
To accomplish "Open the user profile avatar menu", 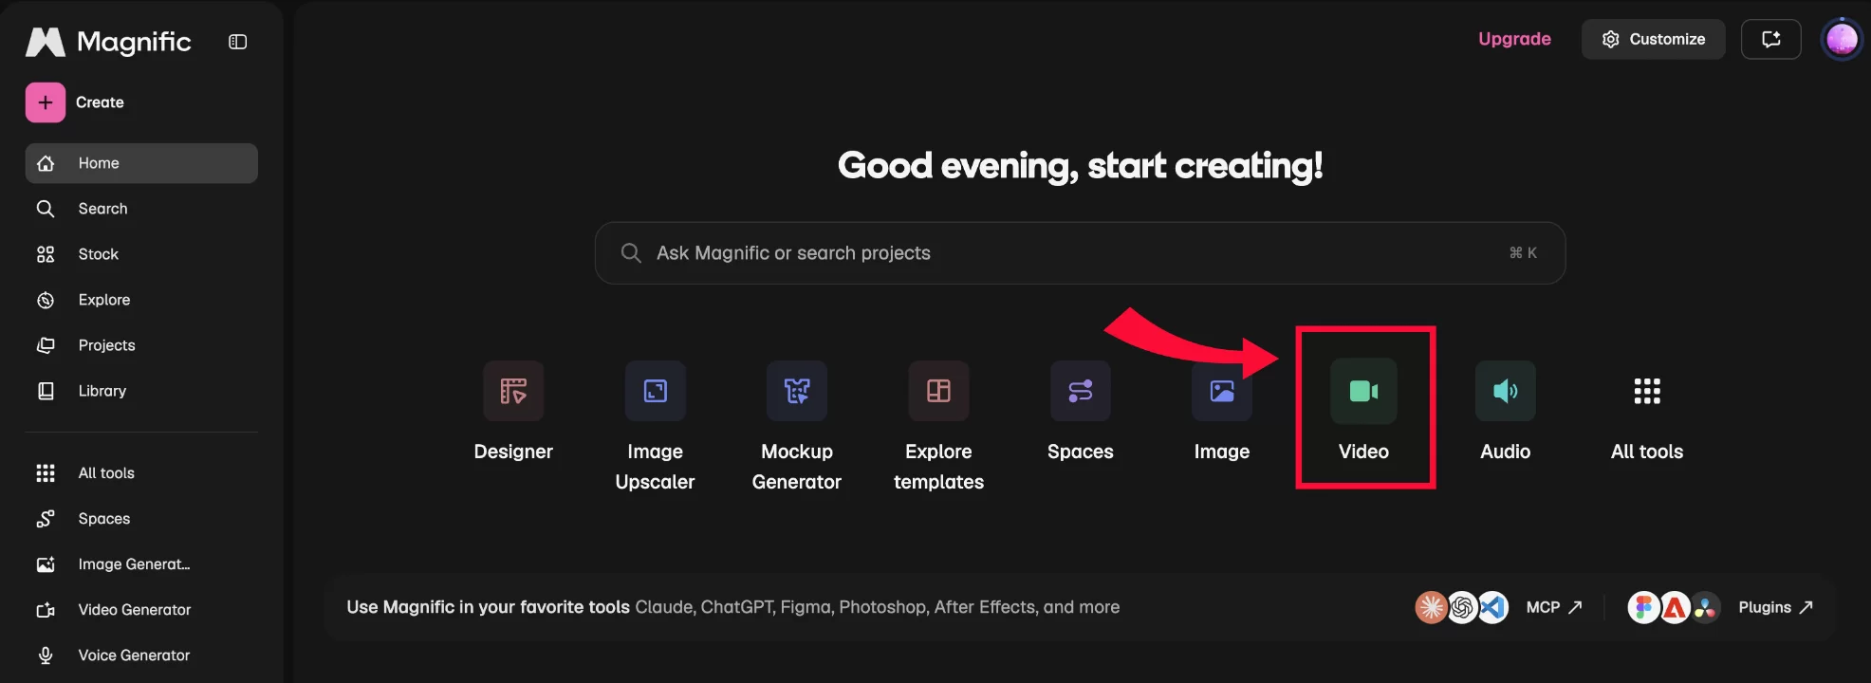I will [1842, 39].
